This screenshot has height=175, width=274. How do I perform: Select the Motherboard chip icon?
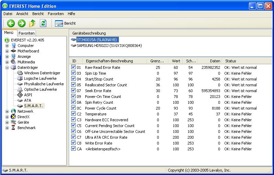click(13, 51)
